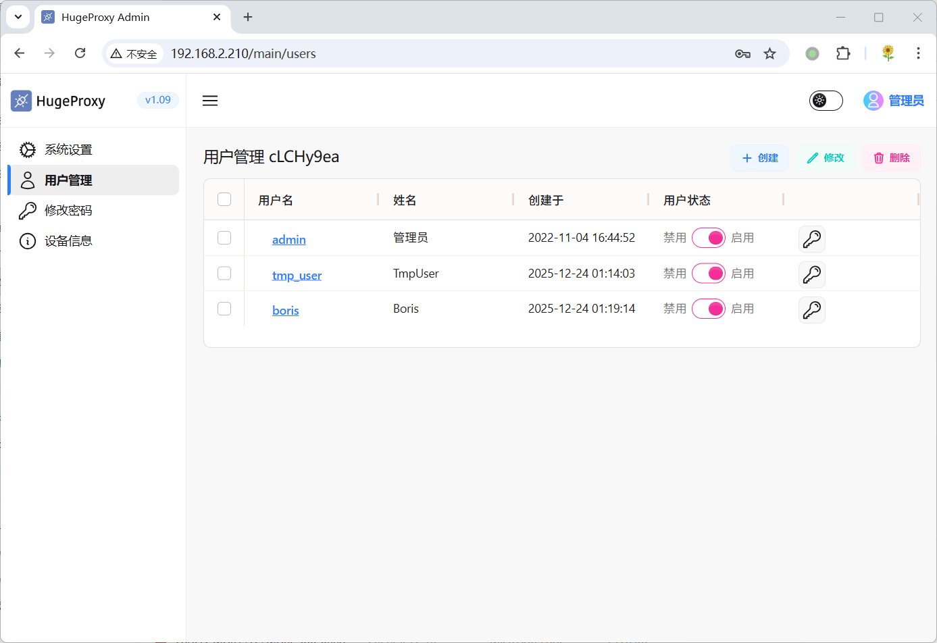Open the browser extensions puzzle icon
Screen dimensions: 937x643
(843, 53)
